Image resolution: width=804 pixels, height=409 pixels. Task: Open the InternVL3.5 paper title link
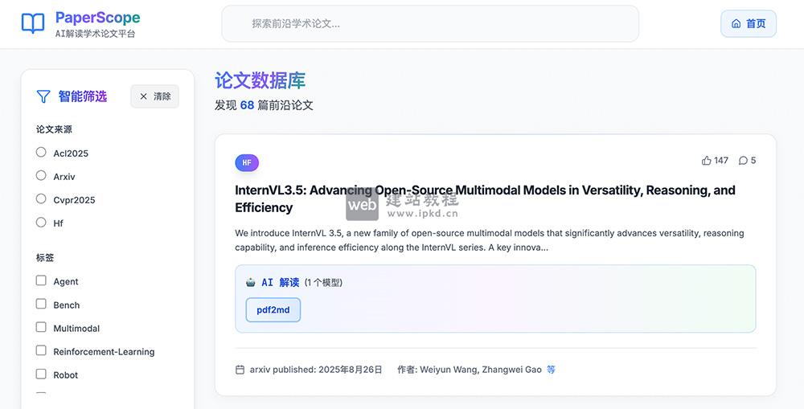click(x=485, y=198)
